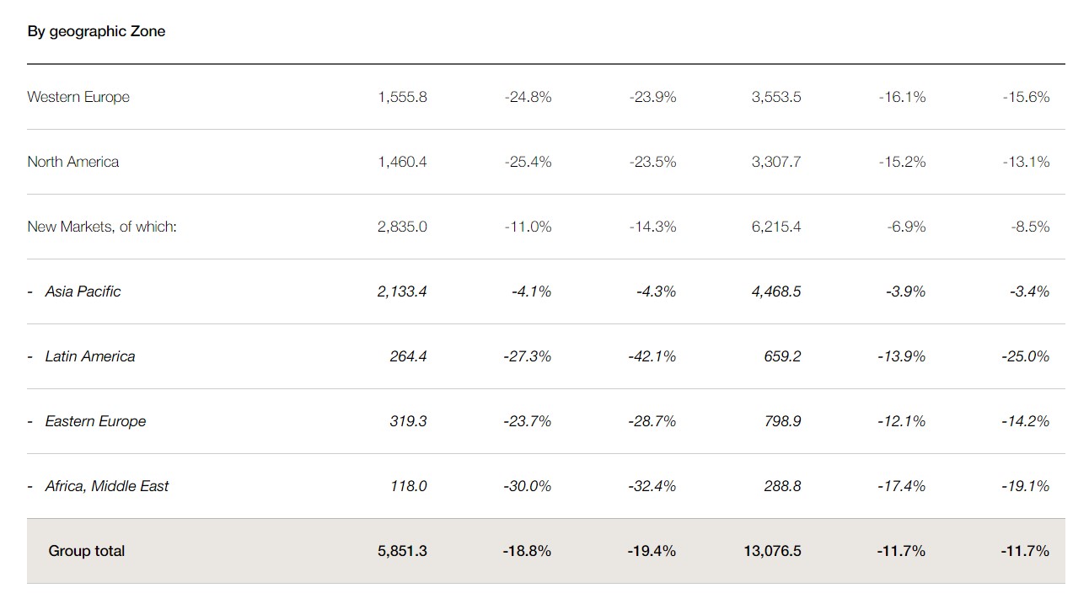Click the 3,307.7 value for North America
Screen dimensions: 1089x604
click(776, 162)
